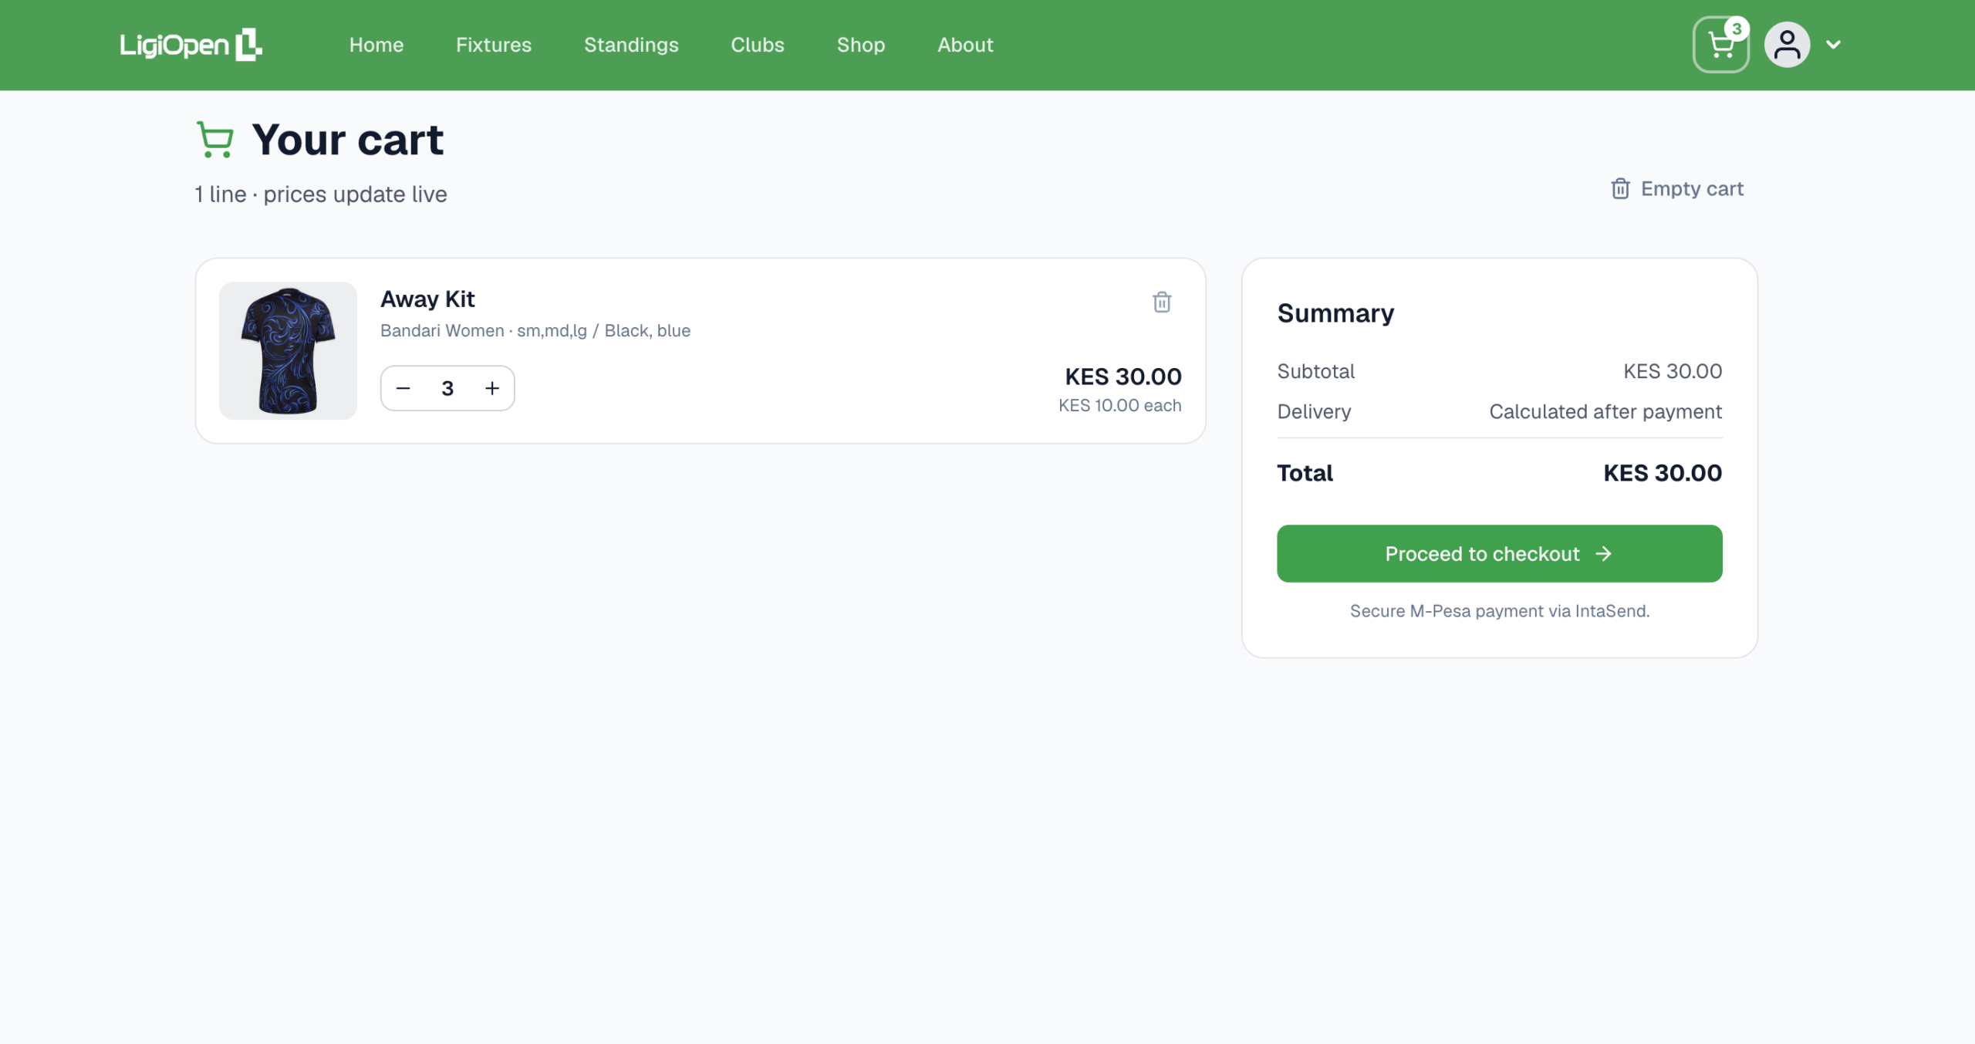Increase Away Kit quantity with the plus button
This screenshot has width=1975, height=1044.
tap(492, 388)
